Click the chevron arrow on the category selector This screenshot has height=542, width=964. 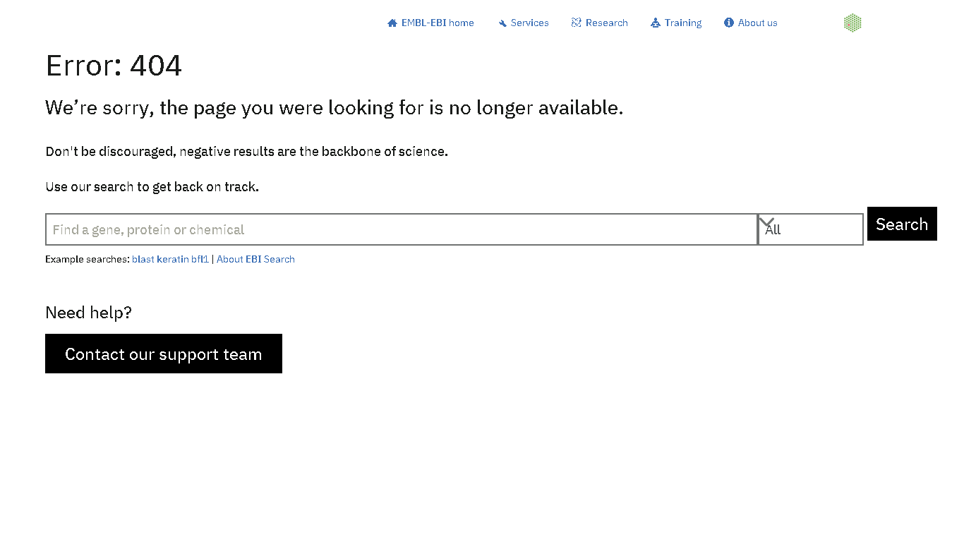click(x=766, y=222)
